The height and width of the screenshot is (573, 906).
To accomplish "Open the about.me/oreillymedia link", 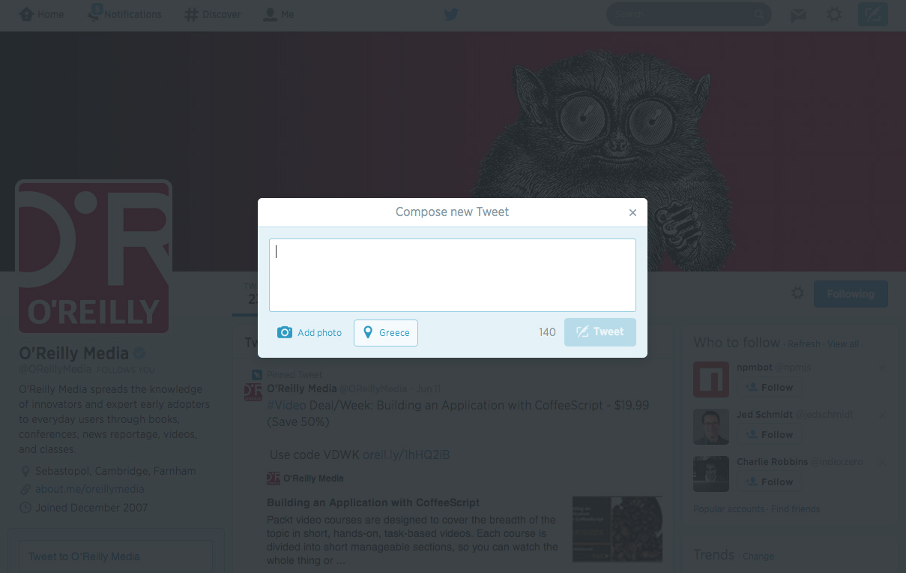I will click(89, 489).
